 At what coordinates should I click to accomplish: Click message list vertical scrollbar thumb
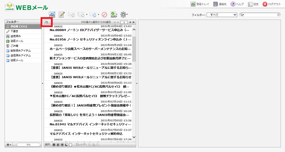[134, 49]
